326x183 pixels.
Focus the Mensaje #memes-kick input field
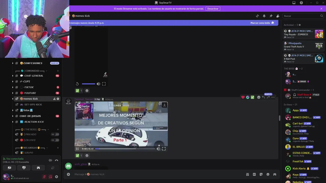pyautogui.click(x=158, y=174)
